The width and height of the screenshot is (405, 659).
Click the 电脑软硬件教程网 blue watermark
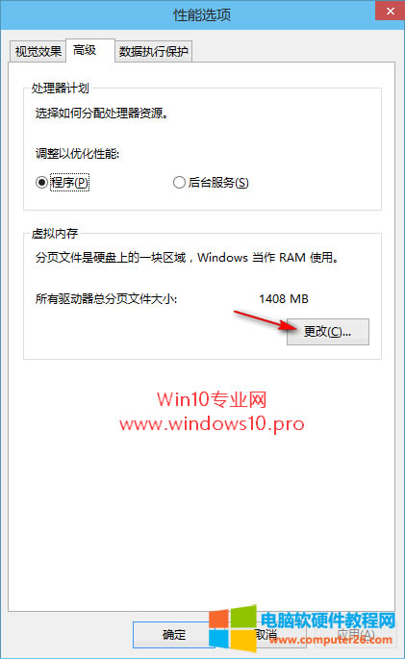point(328,620)
